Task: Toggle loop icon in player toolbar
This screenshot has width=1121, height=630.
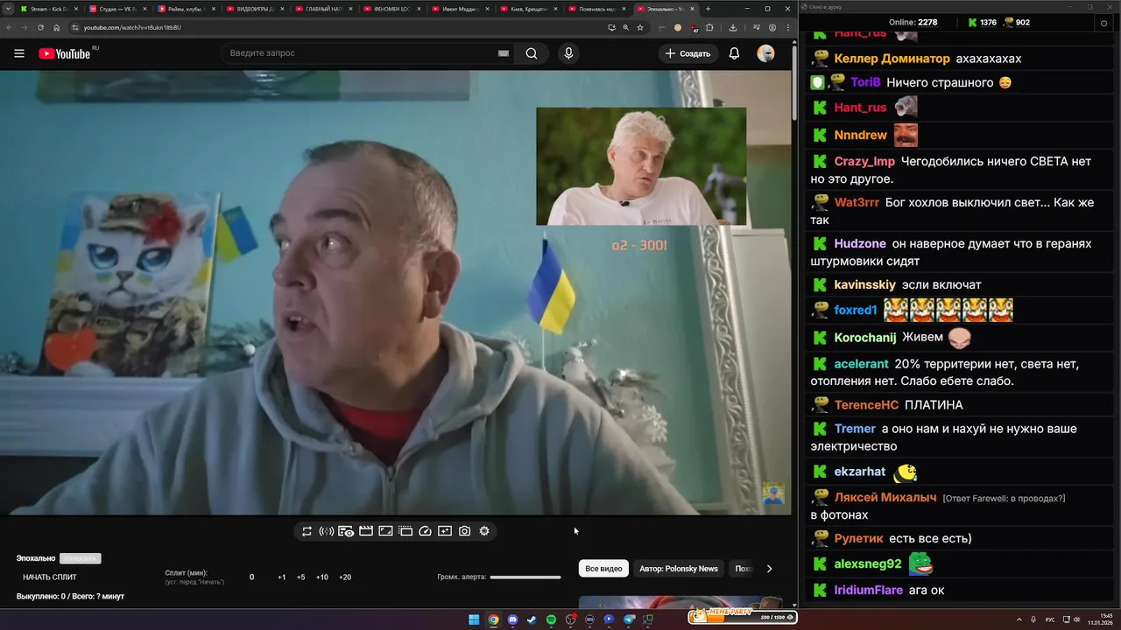Action: pyautogui.click(x=307, y=531)
